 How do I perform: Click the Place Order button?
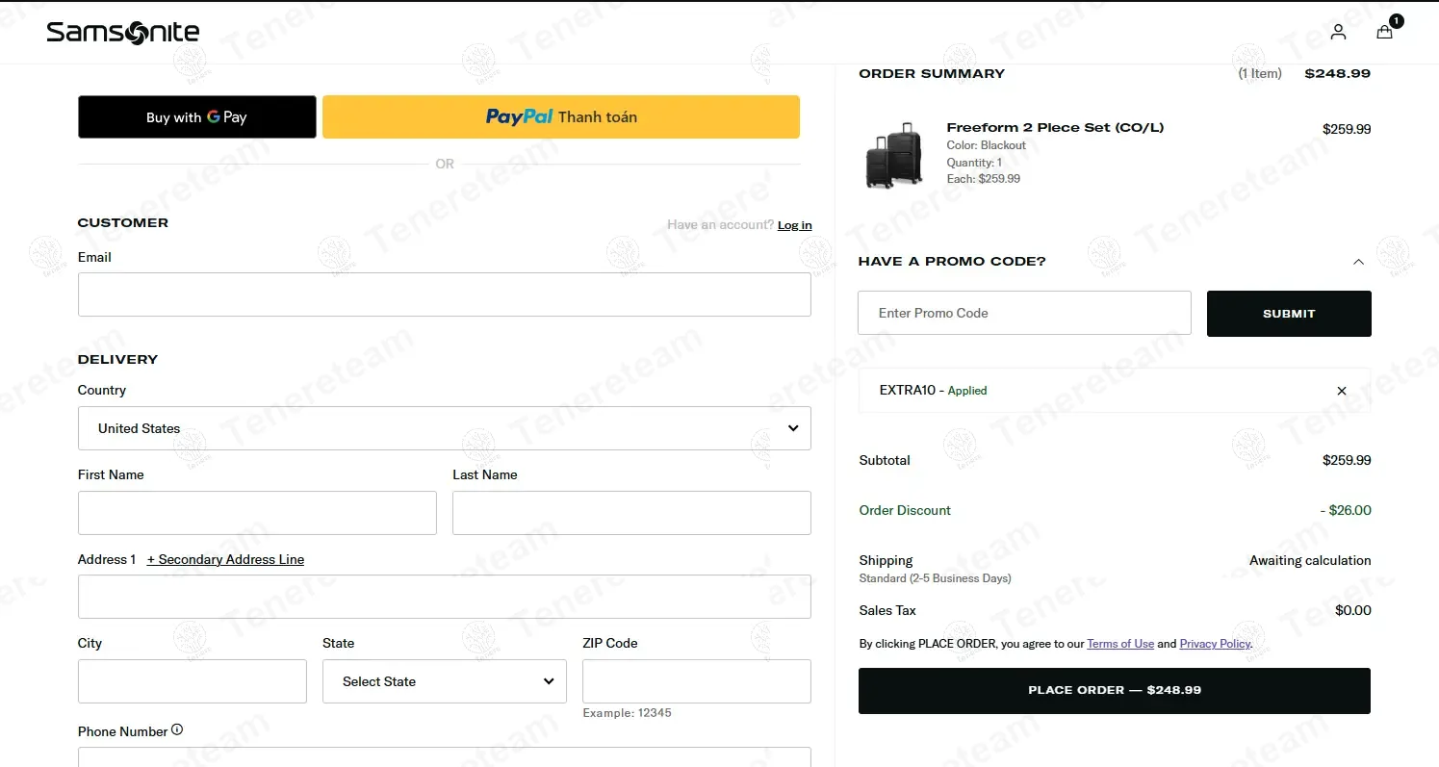pyautogui.click(x=1114, y=690)
